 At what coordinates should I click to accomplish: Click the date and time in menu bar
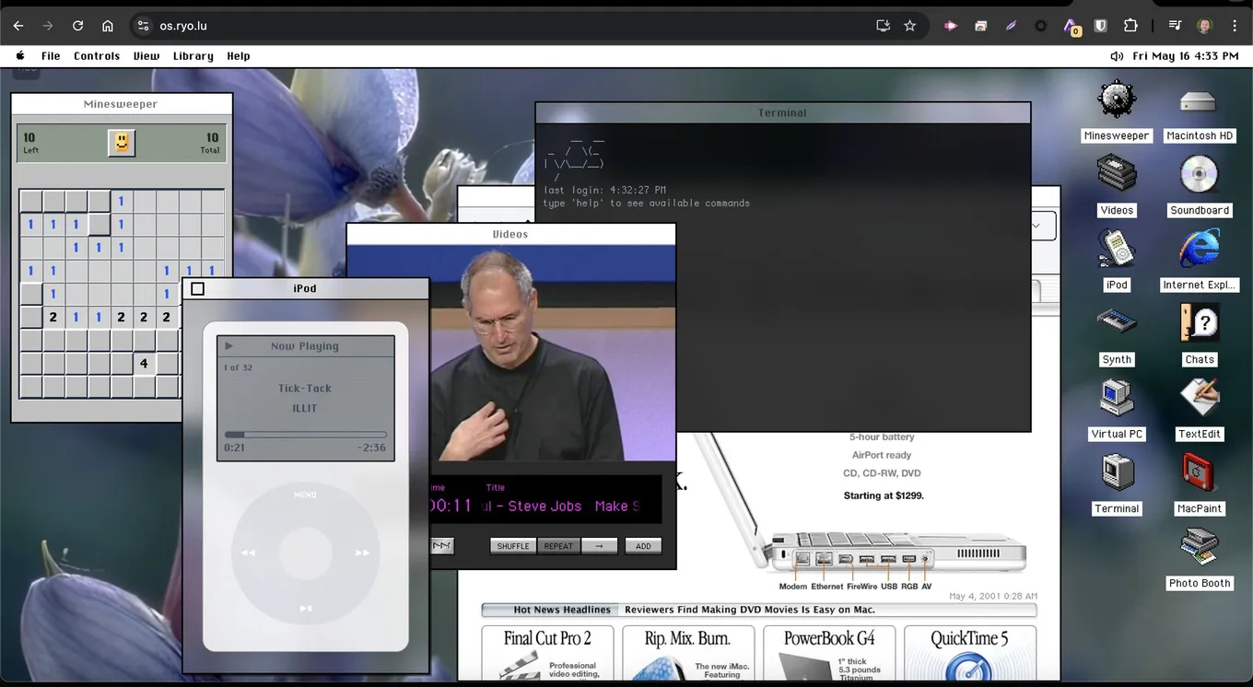[x=1186, y=56]
